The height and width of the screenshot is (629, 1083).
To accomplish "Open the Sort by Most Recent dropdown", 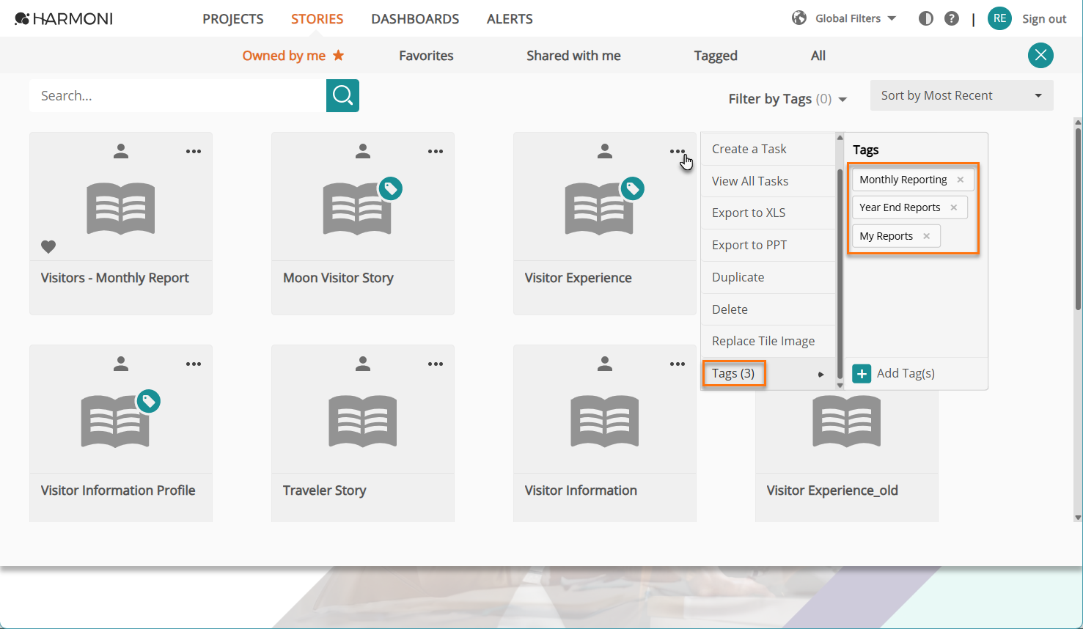I will point(962,95).
